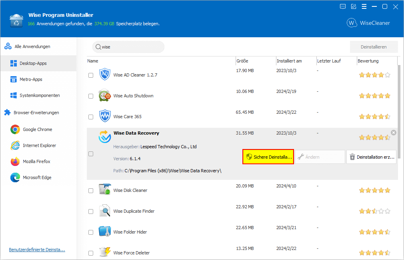The image size is (404, 260).
Task: Click the version number '6.1.4'
Action: (x=135, y=159)
